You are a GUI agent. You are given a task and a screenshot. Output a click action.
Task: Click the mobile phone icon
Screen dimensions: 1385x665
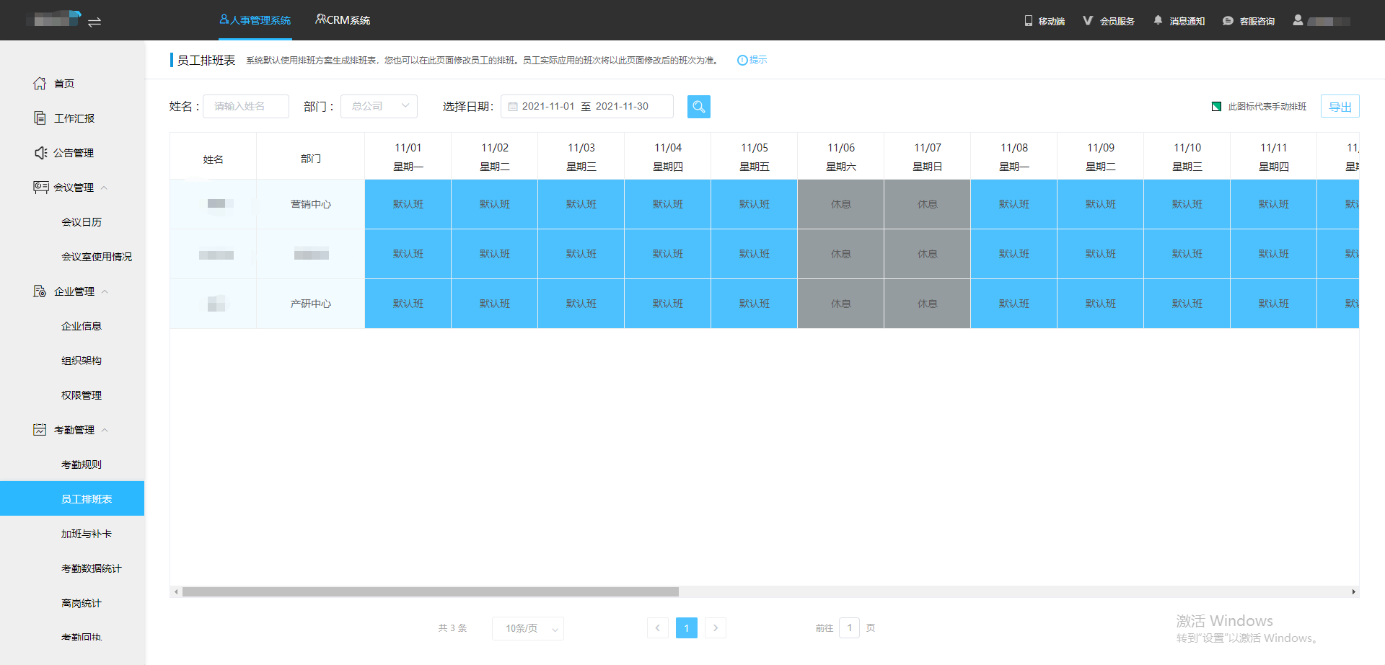pos(1029,21)
